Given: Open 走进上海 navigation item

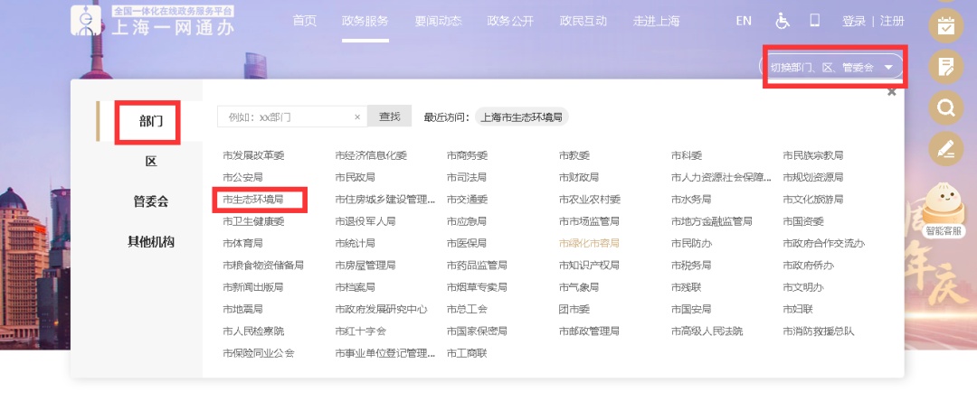Looking at the screenshot, I should coord(656,21).
